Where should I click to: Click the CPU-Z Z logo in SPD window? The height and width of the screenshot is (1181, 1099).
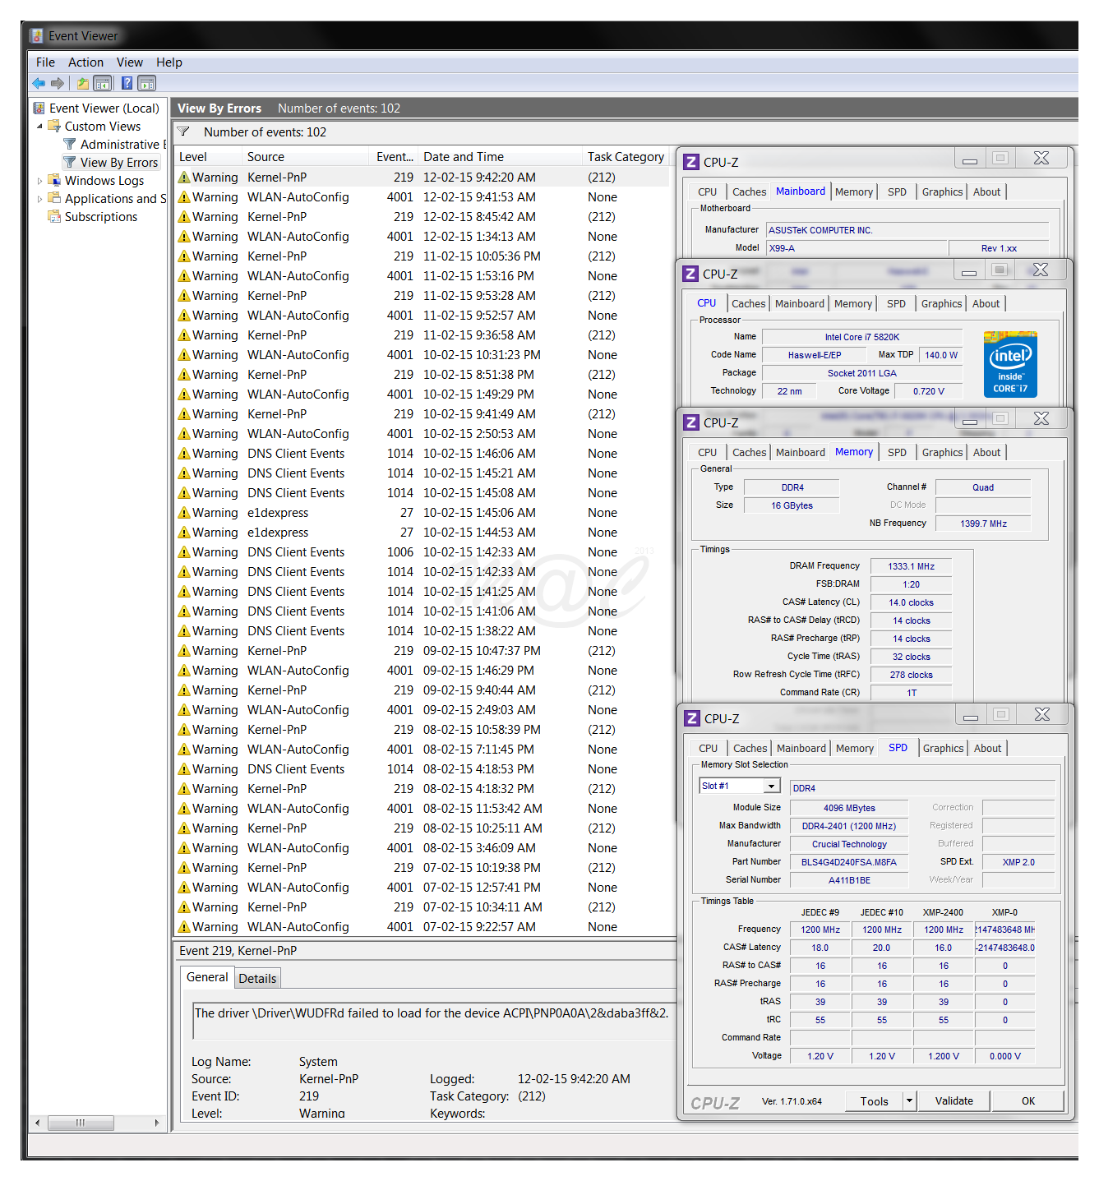[692, 718]
